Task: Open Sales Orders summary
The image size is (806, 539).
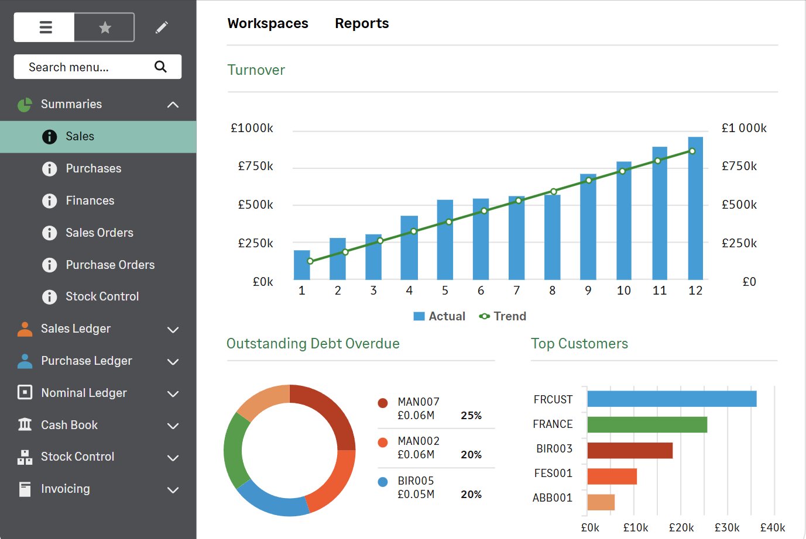Action: 99,233
